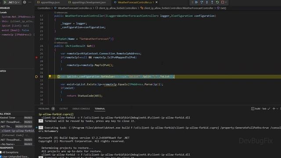
Task: Open the dropdown next to Stop button
Action: [x=226, y=2]
